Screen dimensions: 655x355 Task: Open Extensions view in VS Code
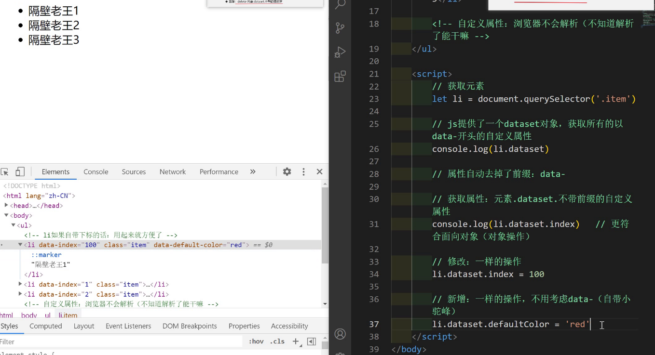[x=340, y=76]
